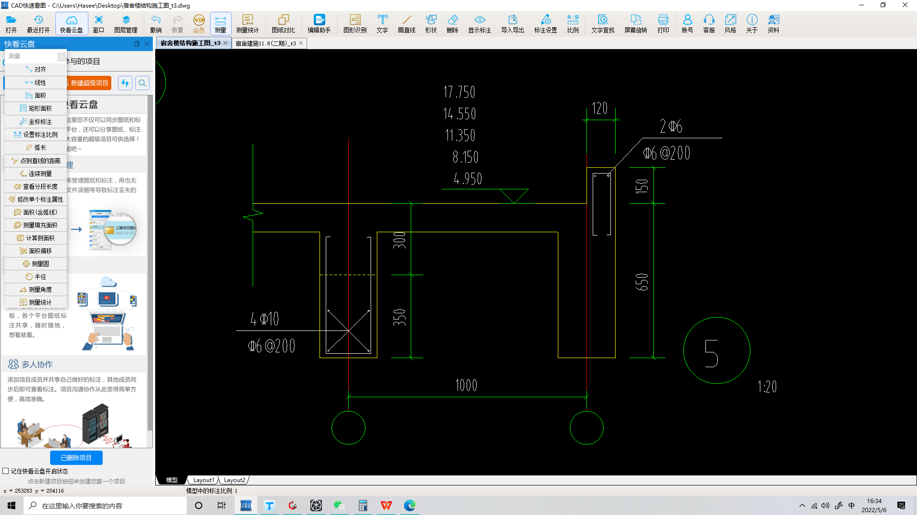
Task: Click the 图形识别 shape recognition icon
Action: coord(355,23)
